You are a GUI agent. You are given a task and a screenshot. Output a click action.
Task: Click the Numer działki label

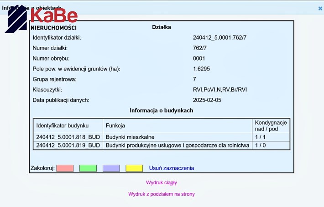50,48
